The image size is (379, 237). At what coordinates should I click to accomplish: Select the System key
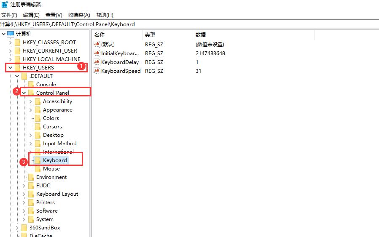click(x=45, y=219)
